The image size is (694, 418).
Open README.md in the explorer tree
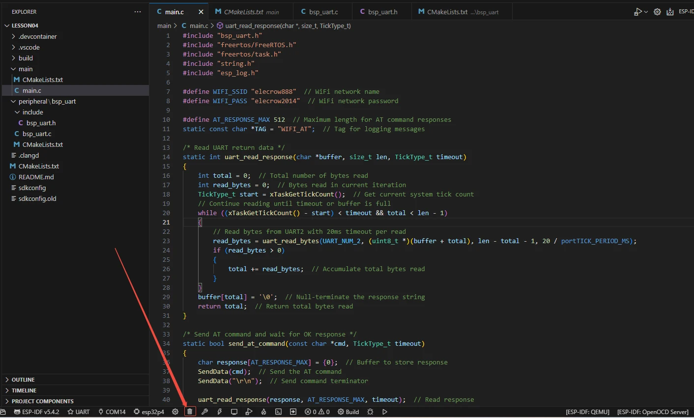[x=36, y=177]
